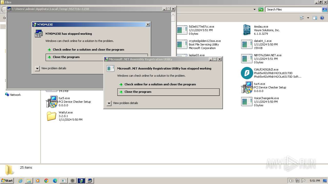The width and height of the screenshot is (328, 184).
Task: Open Windows Explorer taskbar icon
Action: pos(29,181)
